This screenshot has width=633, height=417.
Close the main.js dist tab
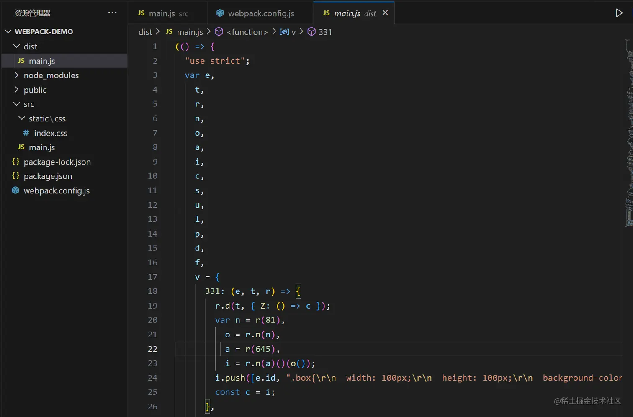pyautogui.click(x=385, y=13)
